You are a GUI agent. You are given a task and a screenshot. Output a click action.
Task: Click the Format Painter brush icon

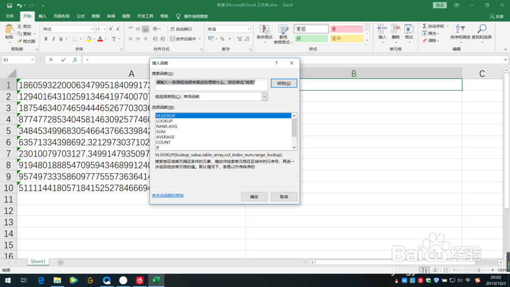pos(19,41)
